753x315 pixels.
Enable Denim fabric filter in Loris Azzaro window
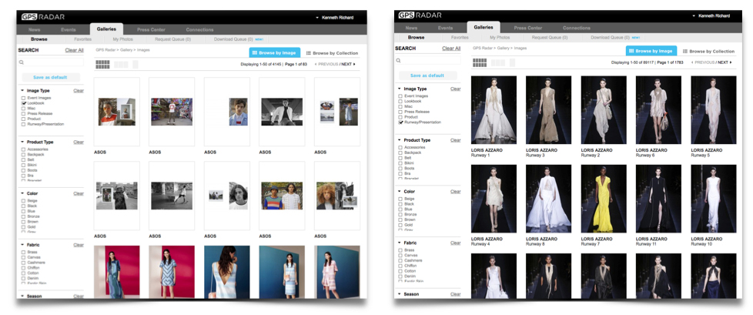[x=400, y=276]
